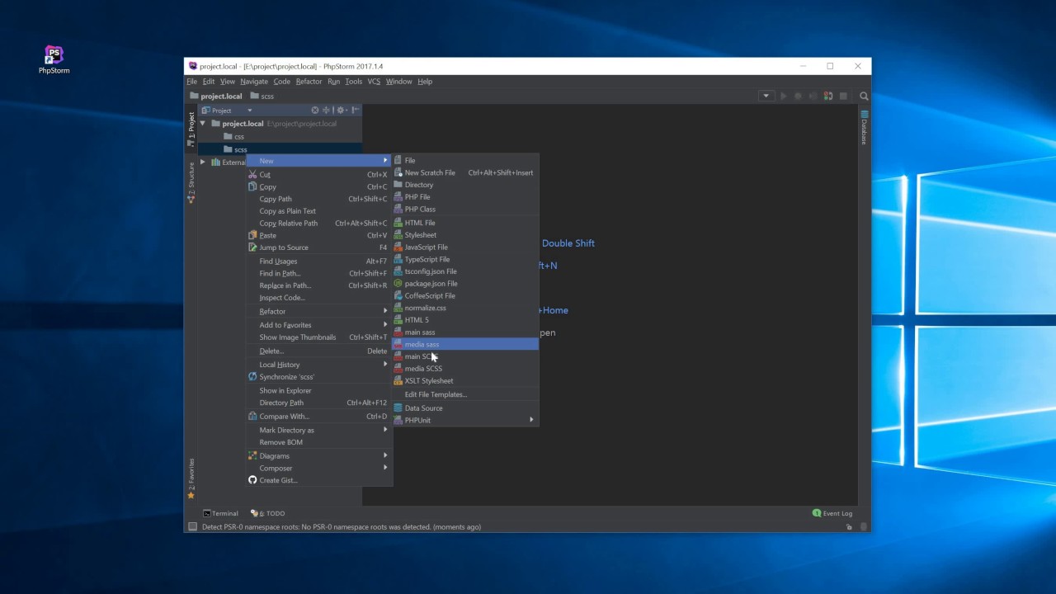The image size is (1056, 594).
Task: Open the run configuration dropdown
Action: click(x=766, y=97)
